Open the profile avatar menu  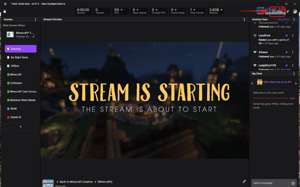(x=295, y=11)
